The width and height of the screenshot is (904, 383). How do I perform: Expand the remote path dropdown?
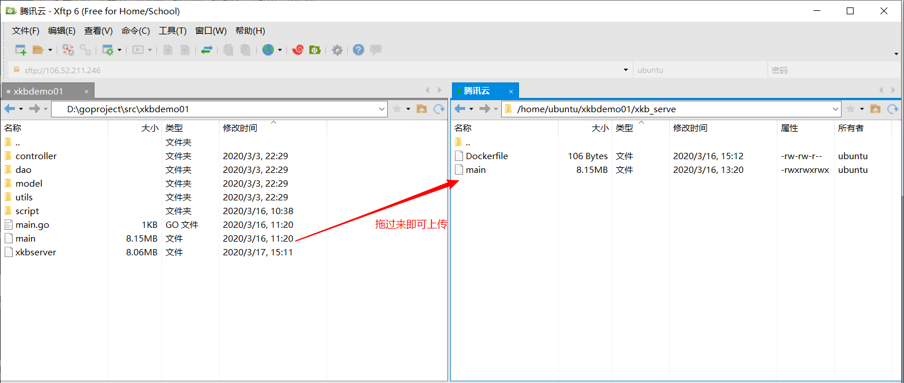[x=836, y=109]
